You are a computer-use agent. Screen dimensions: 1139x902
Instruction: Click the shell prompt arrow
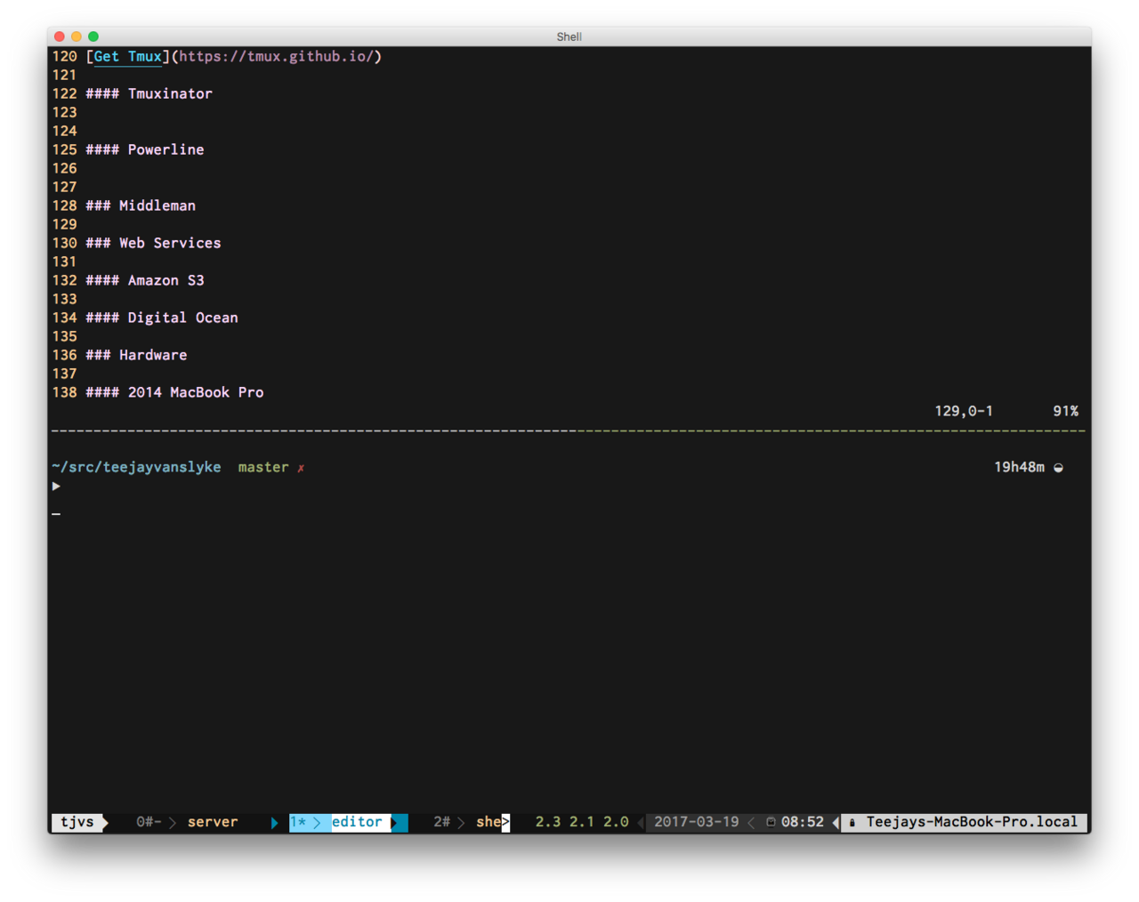tap(56, 487)
